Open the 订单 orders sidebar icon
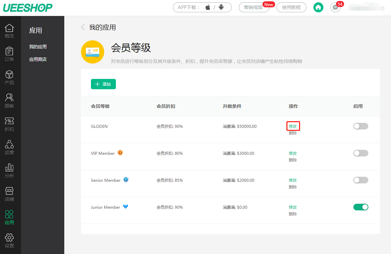This screenshot has height=254, width=391. [x=9, y=54]
